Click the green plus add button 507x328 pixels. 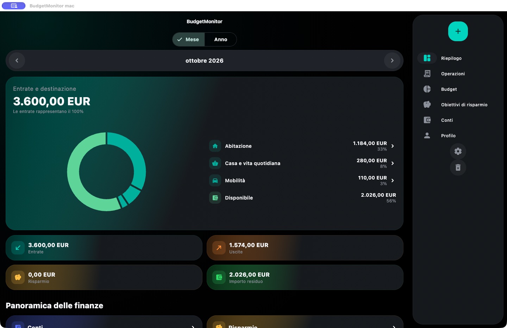click(458, 31)
